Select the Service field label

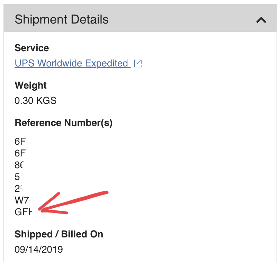[32, 48]
